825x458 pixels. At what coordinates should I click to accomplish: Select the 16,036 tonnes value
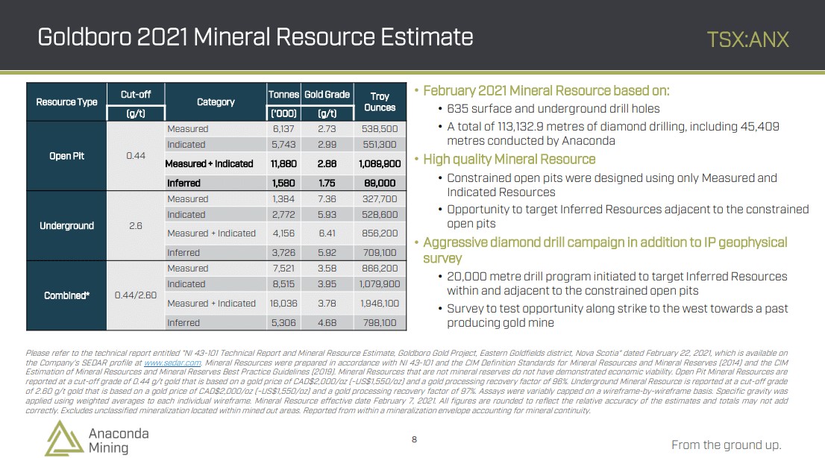tap(283, 304)
